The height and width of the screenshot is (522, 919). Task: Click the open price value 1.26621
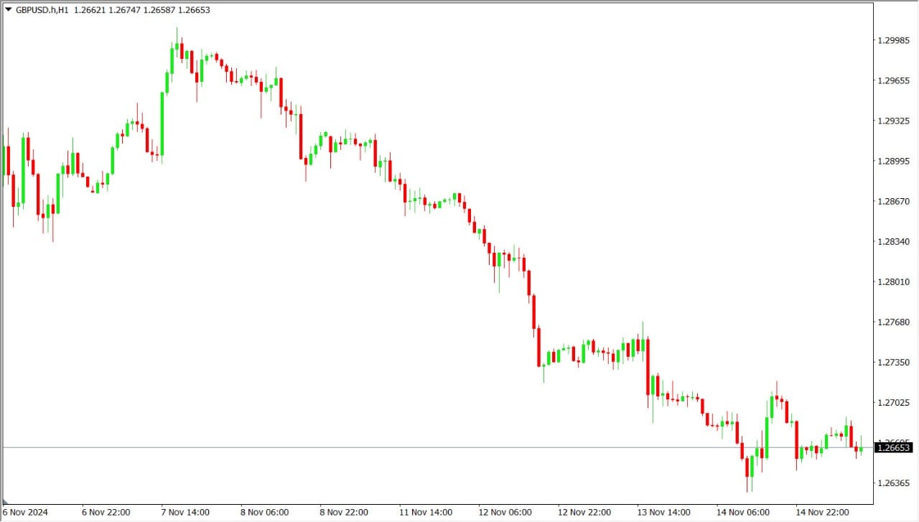coord(88,10)
